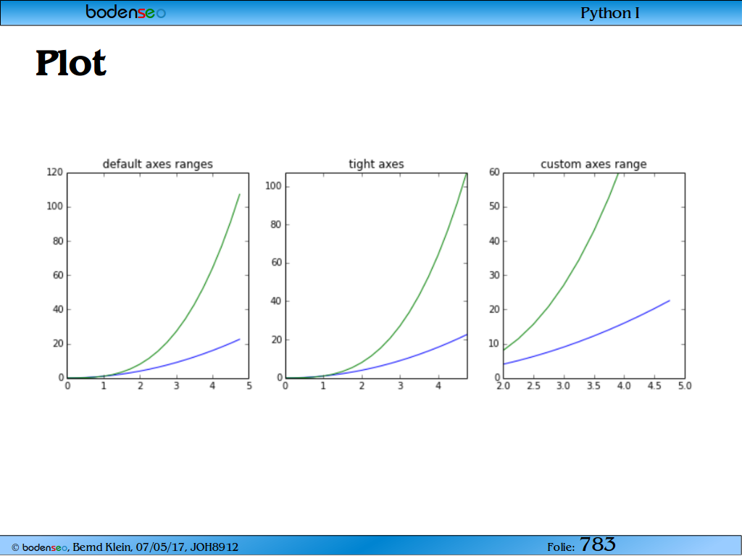Click the "default axes ranges" chart title
The width and height of the screenshot is (742, 556).
[x=157, y=164]
